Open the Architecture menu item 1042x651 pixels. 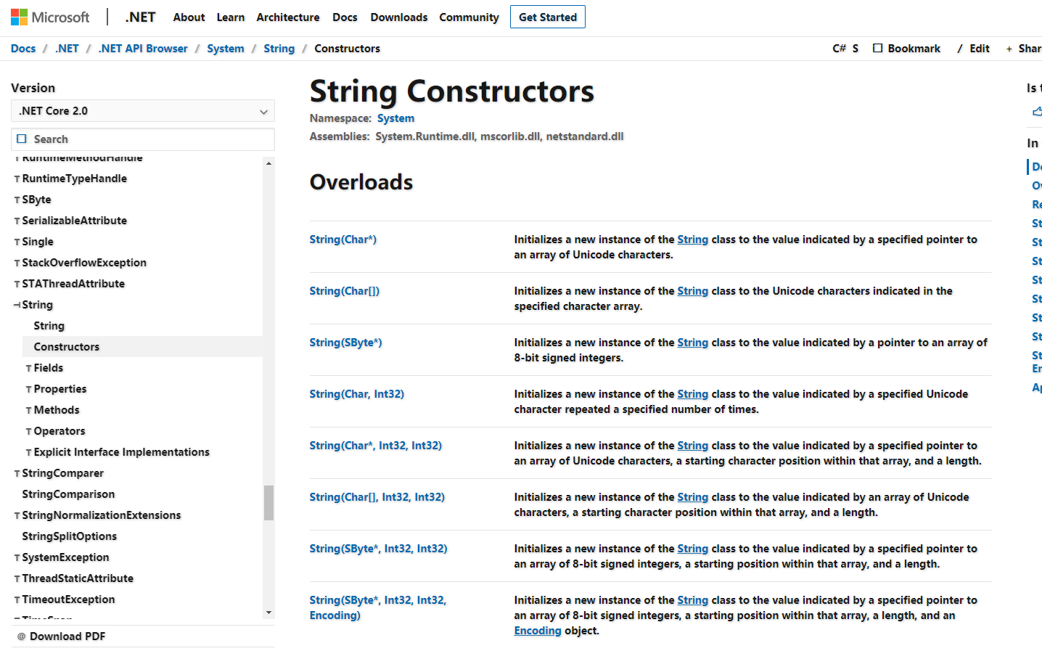[287, 17]
